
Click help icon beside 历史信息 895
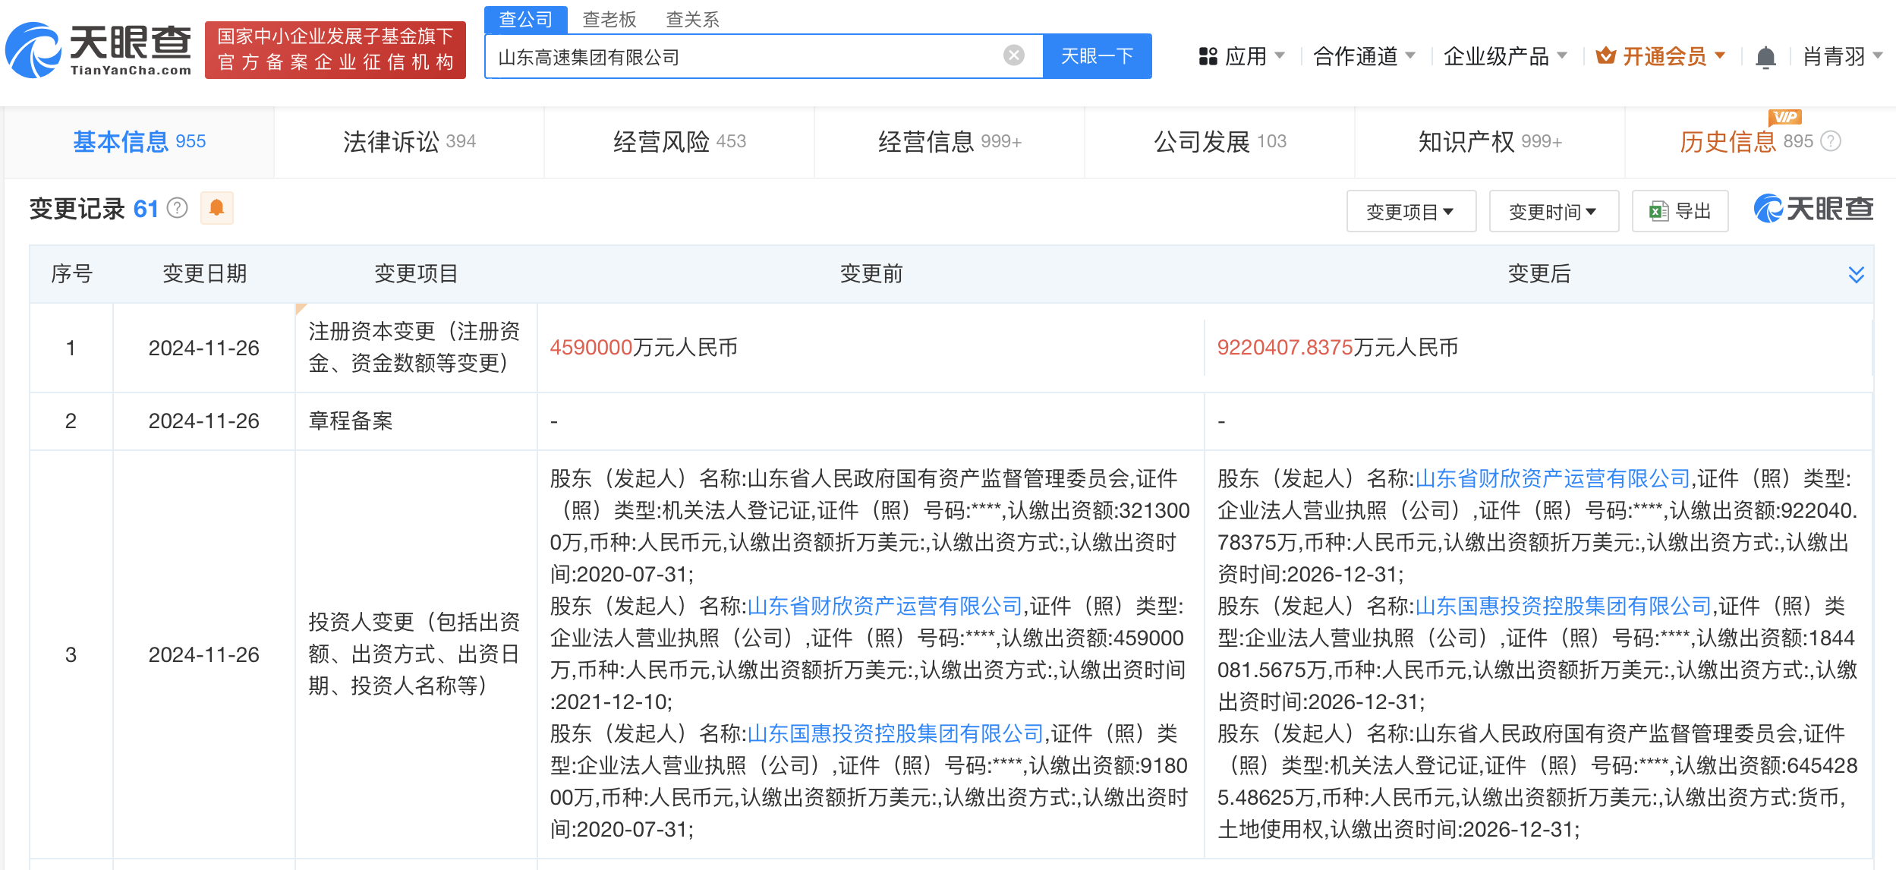pyautogui.click(x=1831, y=141)
